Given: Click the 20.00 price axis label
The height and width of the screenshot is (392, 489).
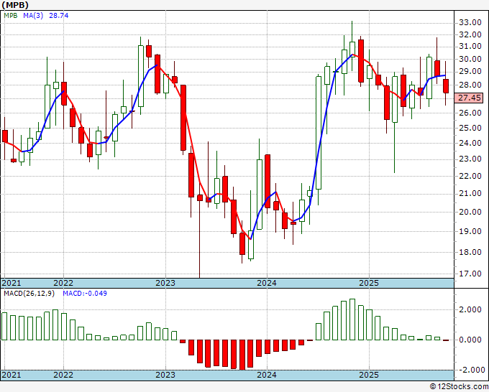Looking at the screenshot, I should [x=470, y=212].
